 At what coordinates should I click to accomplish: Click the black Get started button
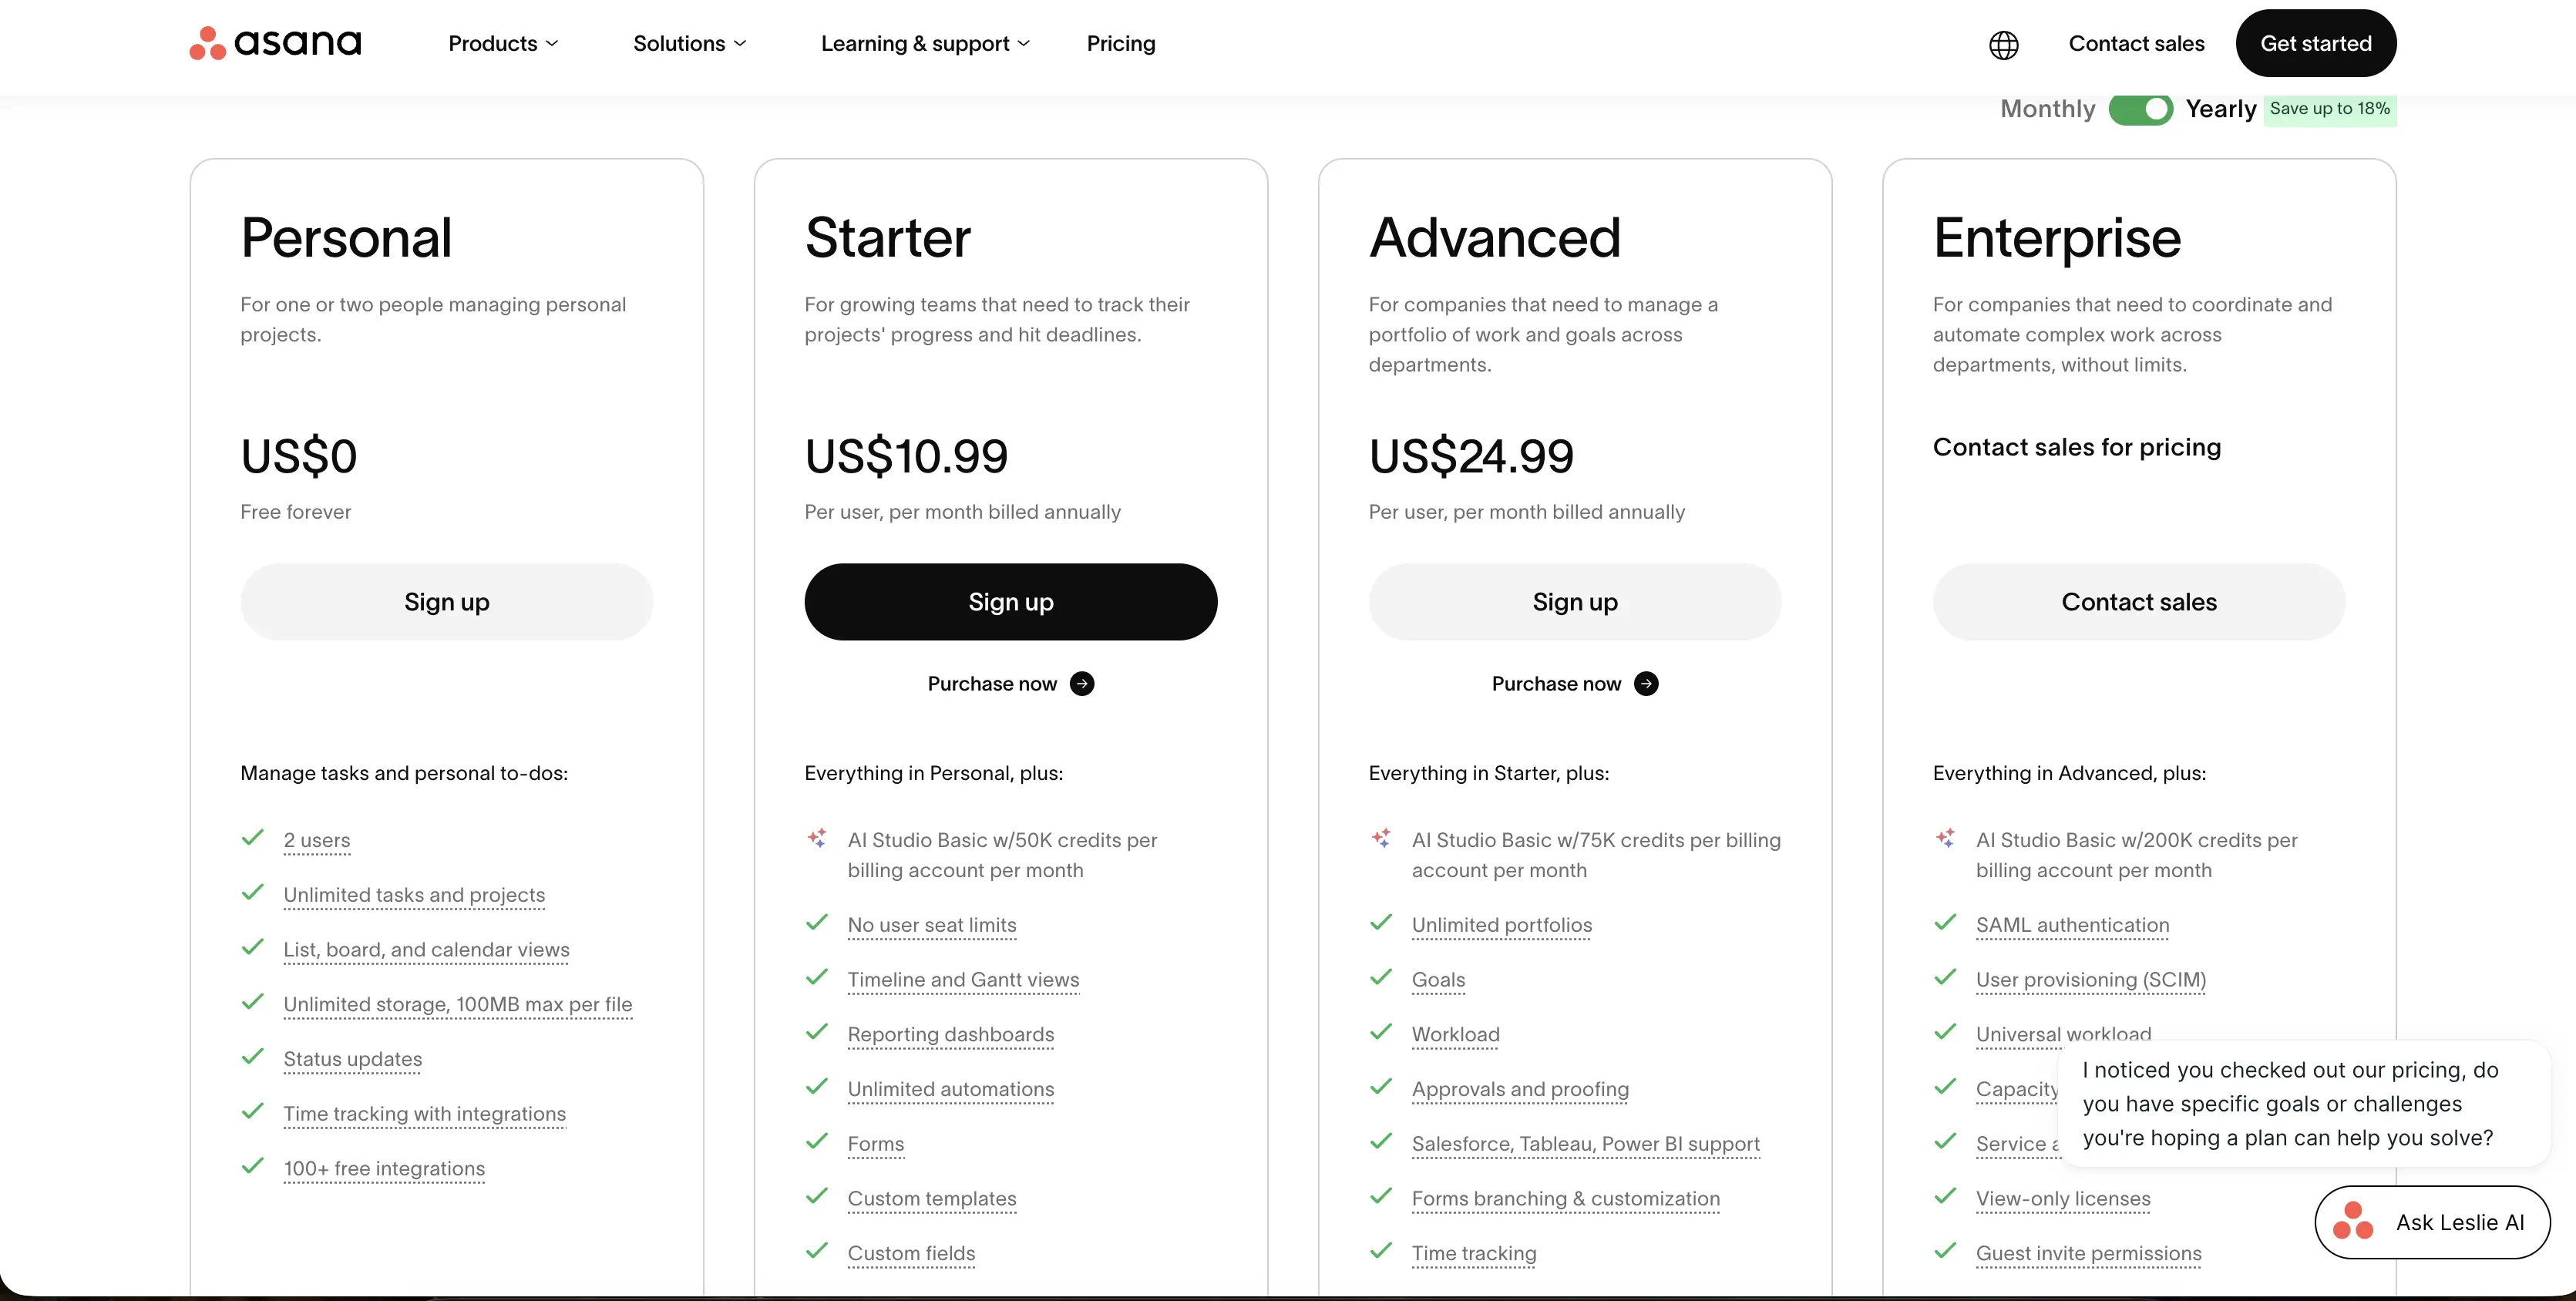coord(2315,43)
